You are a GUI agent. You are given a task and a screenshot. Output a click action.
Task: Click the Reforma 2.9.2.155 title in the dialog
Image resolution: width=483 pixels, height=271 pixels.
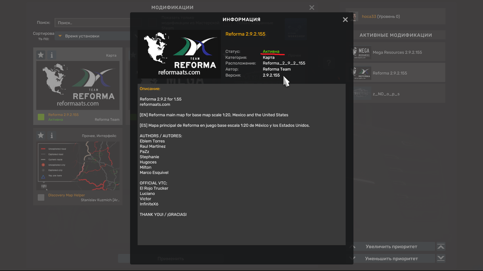(245, 34)
